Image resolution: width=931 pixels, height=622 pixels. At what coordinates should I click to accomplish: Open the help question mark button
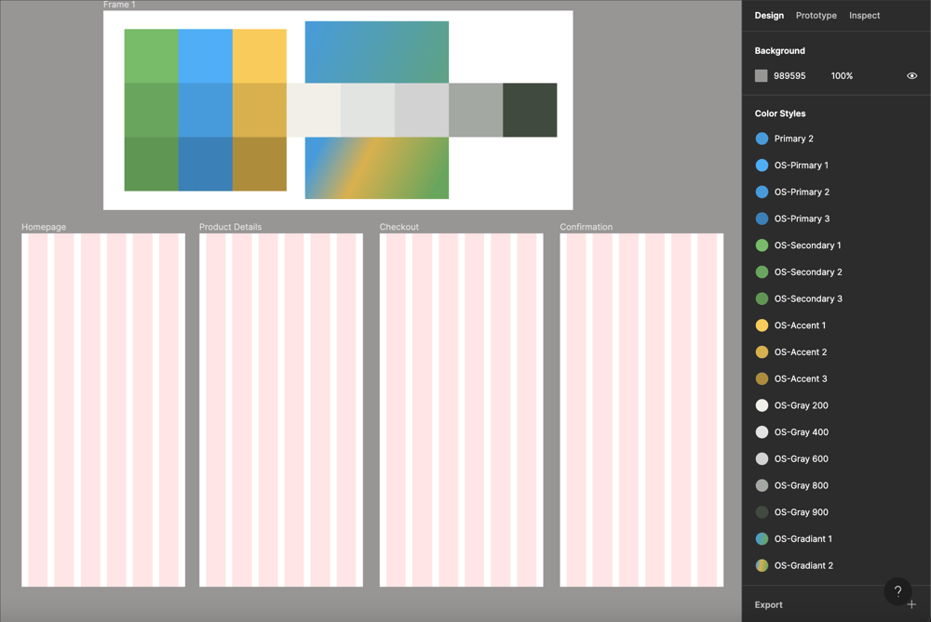(x=897, y=591)
